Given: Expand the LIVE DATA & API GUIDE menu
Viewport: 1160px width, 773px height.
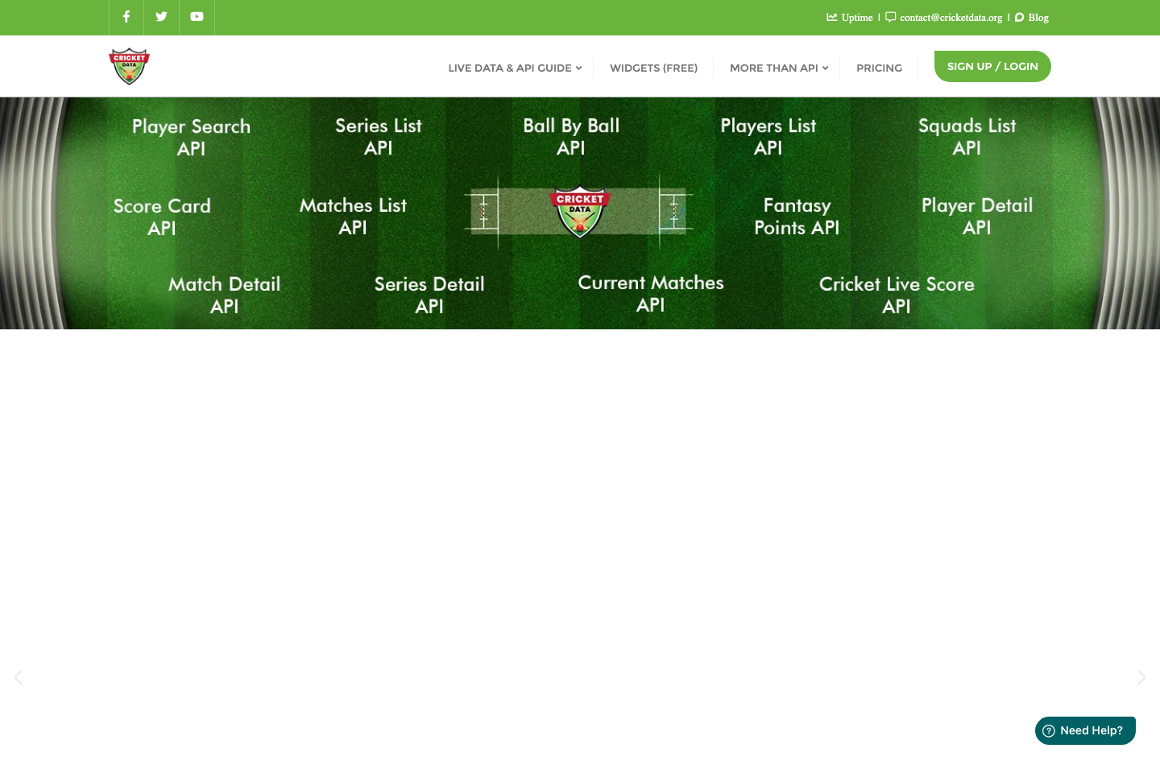Looking at the screenshot, I should (514, 68).
